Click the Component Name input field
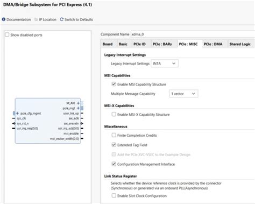This screenshot has width=255, height=204. [193, 34]
